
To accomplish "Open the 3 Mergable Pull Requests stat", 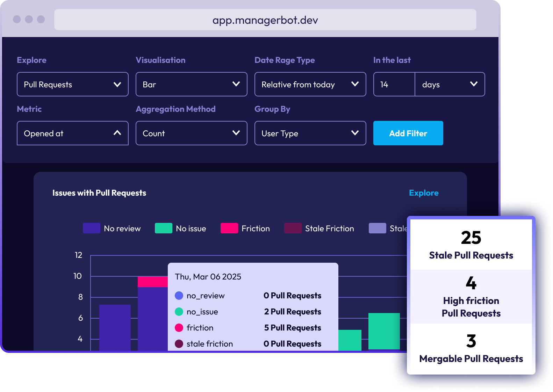I will pos(471,349).
